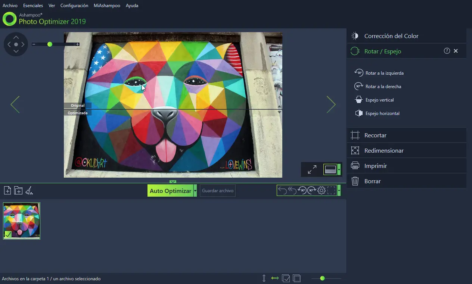Switch to horizontal layout arrow in status bar
This screenshot has width=472, height=284.
275,278
